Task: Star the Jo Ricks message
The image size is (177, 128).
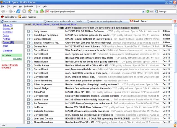Action: [x=32, y=107]
